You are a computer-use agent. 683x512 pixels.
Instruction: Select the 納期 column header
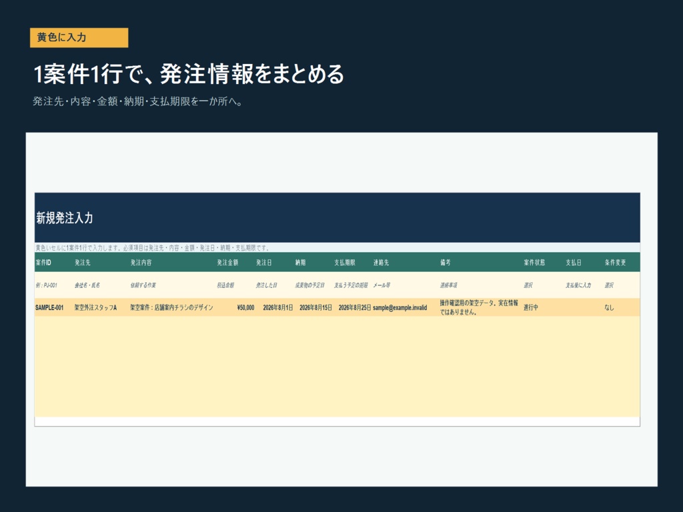coord(300,263)
